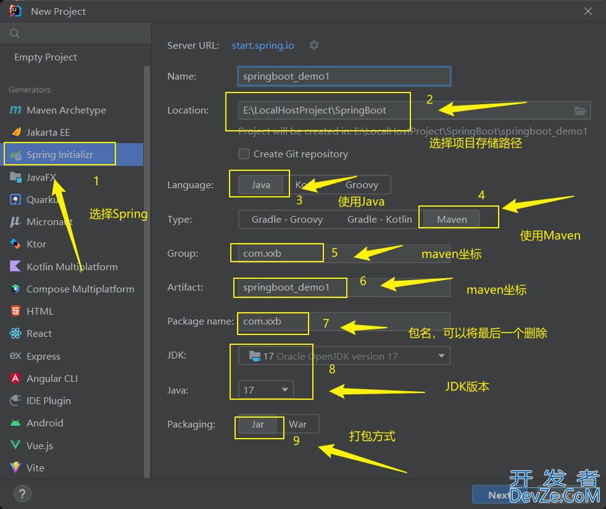Click the Quarkus generator icon
Image resolution: width=606 pixels, height=509 pixels.
click(x=15, y=199)
